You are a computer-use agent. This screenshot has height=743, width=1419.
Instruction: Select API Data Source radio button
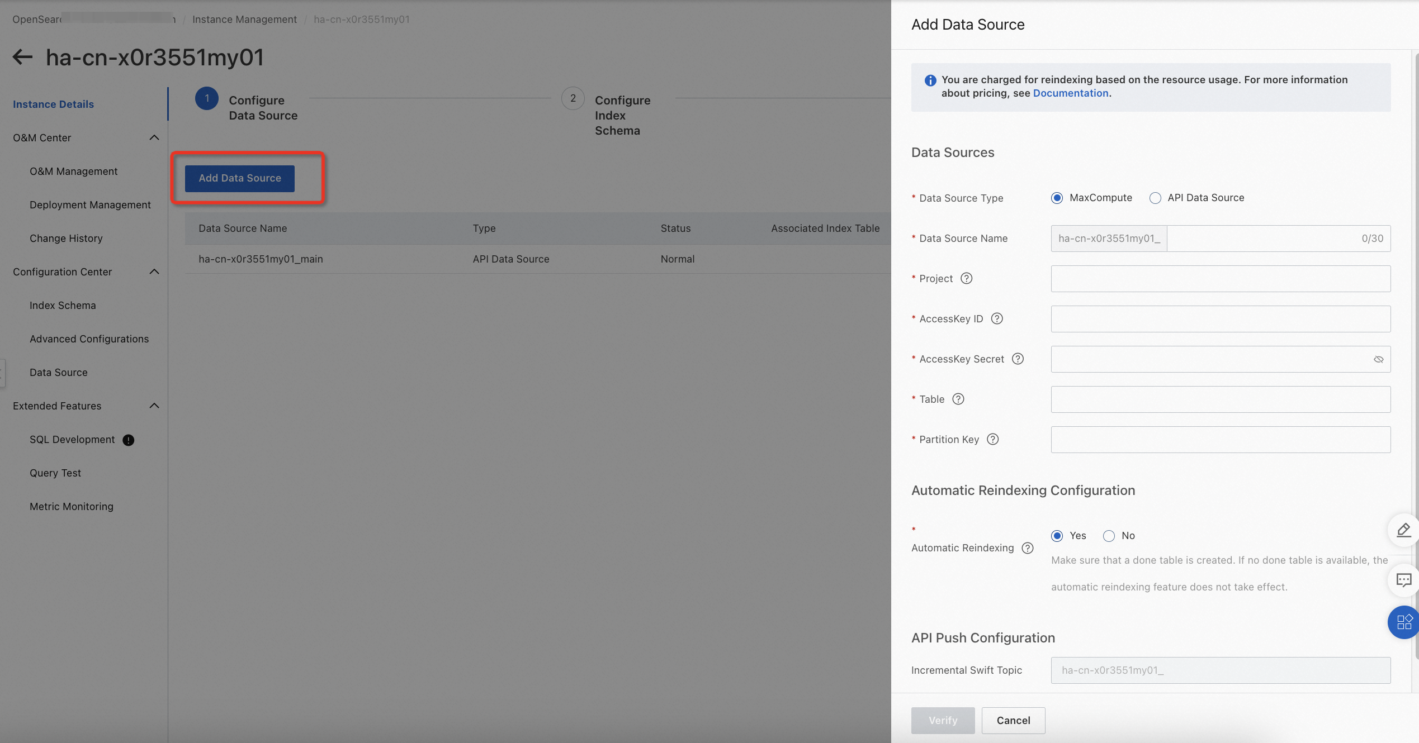[1155, 198]
